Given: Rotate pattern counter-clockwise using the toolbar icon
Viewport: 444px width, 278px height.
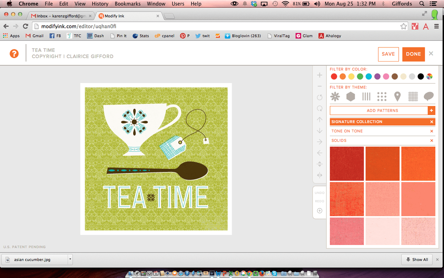Looking at the screenshot, I should pyautogui.click(x=320, y=97).
